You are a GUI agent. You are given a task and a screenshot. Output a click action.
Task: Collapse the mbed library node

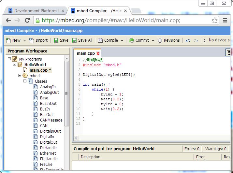(x=20, y=76)
